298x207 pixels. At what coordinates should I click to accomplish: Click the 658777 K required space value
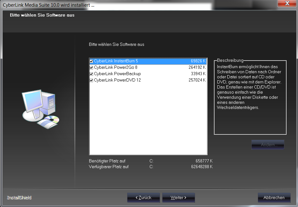point(204,161)
